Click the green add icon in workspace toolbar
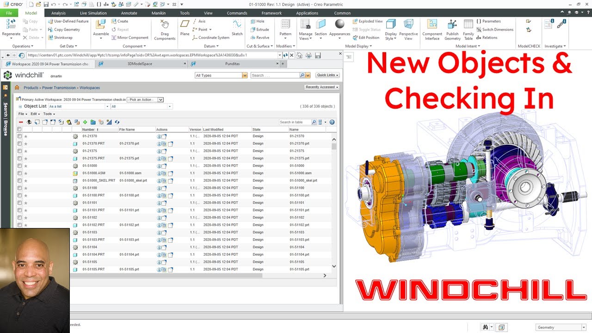 85,122
